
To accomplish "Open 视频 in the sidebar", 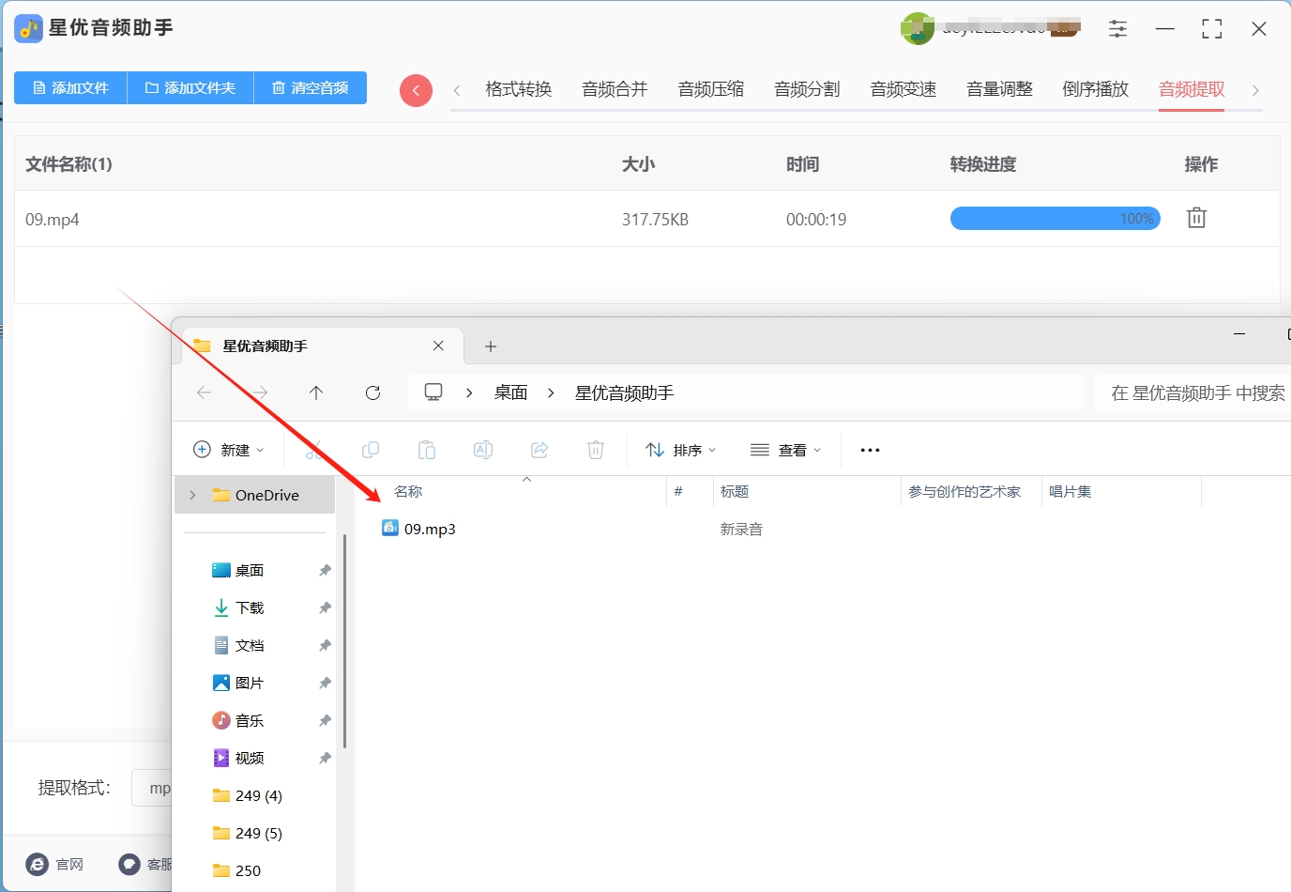I will (250, 758).
